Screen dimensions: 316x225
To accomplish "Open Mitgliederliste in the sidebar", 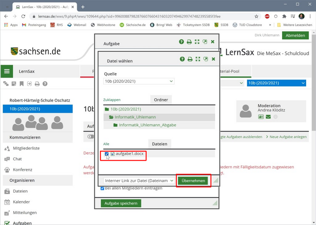I will point(26,148).
